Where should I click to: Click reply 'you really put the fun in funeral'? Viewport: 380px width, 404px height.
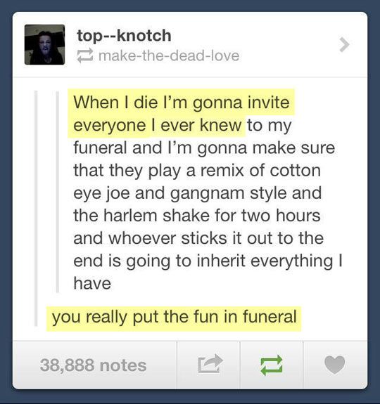175,318
